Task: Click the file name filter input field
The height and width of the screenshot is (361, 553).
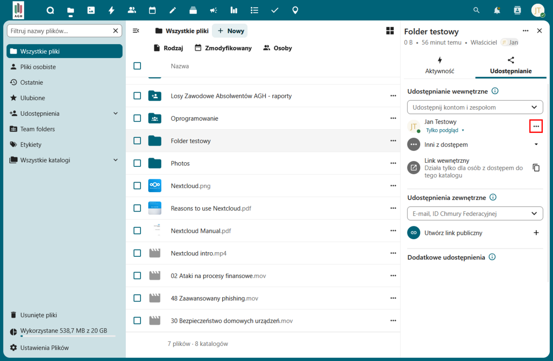Action: [59, 31]
